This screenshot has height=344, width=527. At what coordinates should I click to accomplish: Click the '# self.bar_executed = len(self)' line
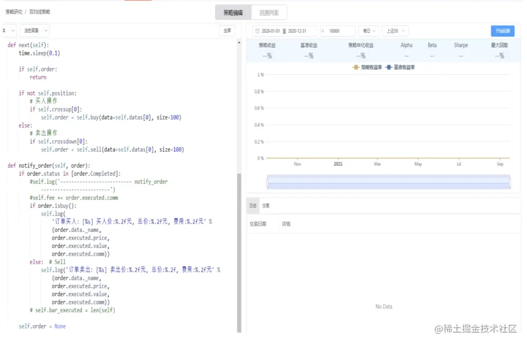72,310
